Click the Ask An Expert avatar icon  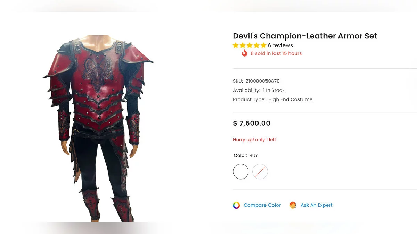(x=293, y=205)
